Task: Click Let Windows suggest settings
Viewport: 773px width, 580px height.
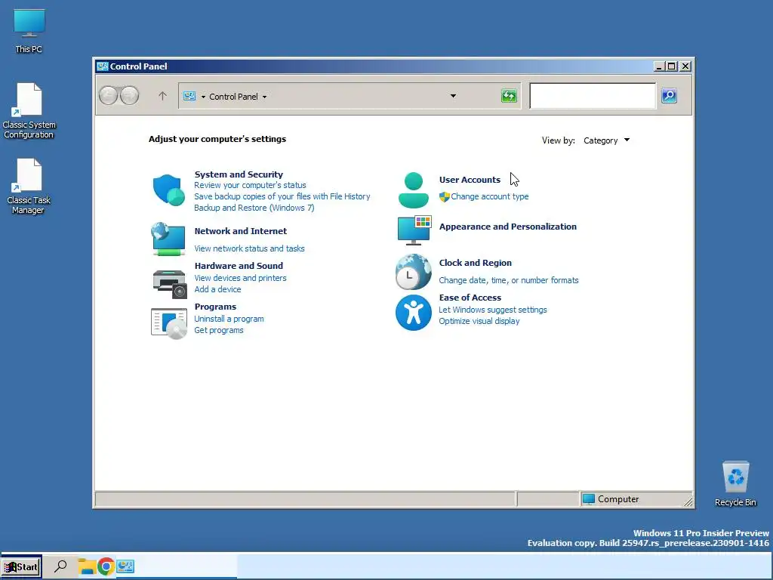Action: 492,310
